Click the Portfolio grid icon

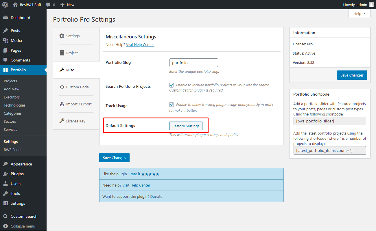click(5, 70)
